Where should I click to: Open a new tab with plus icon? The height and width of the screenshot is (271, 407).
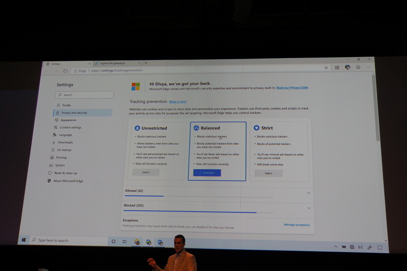tap(146, 63)
